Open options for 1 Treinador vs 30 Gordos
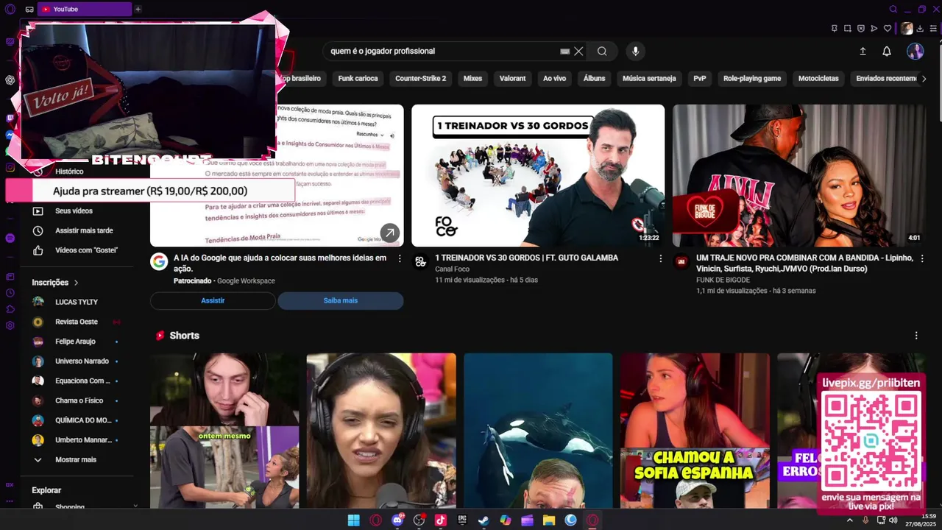Viewport: 942px width, 530px height. (x=660, y=259)
